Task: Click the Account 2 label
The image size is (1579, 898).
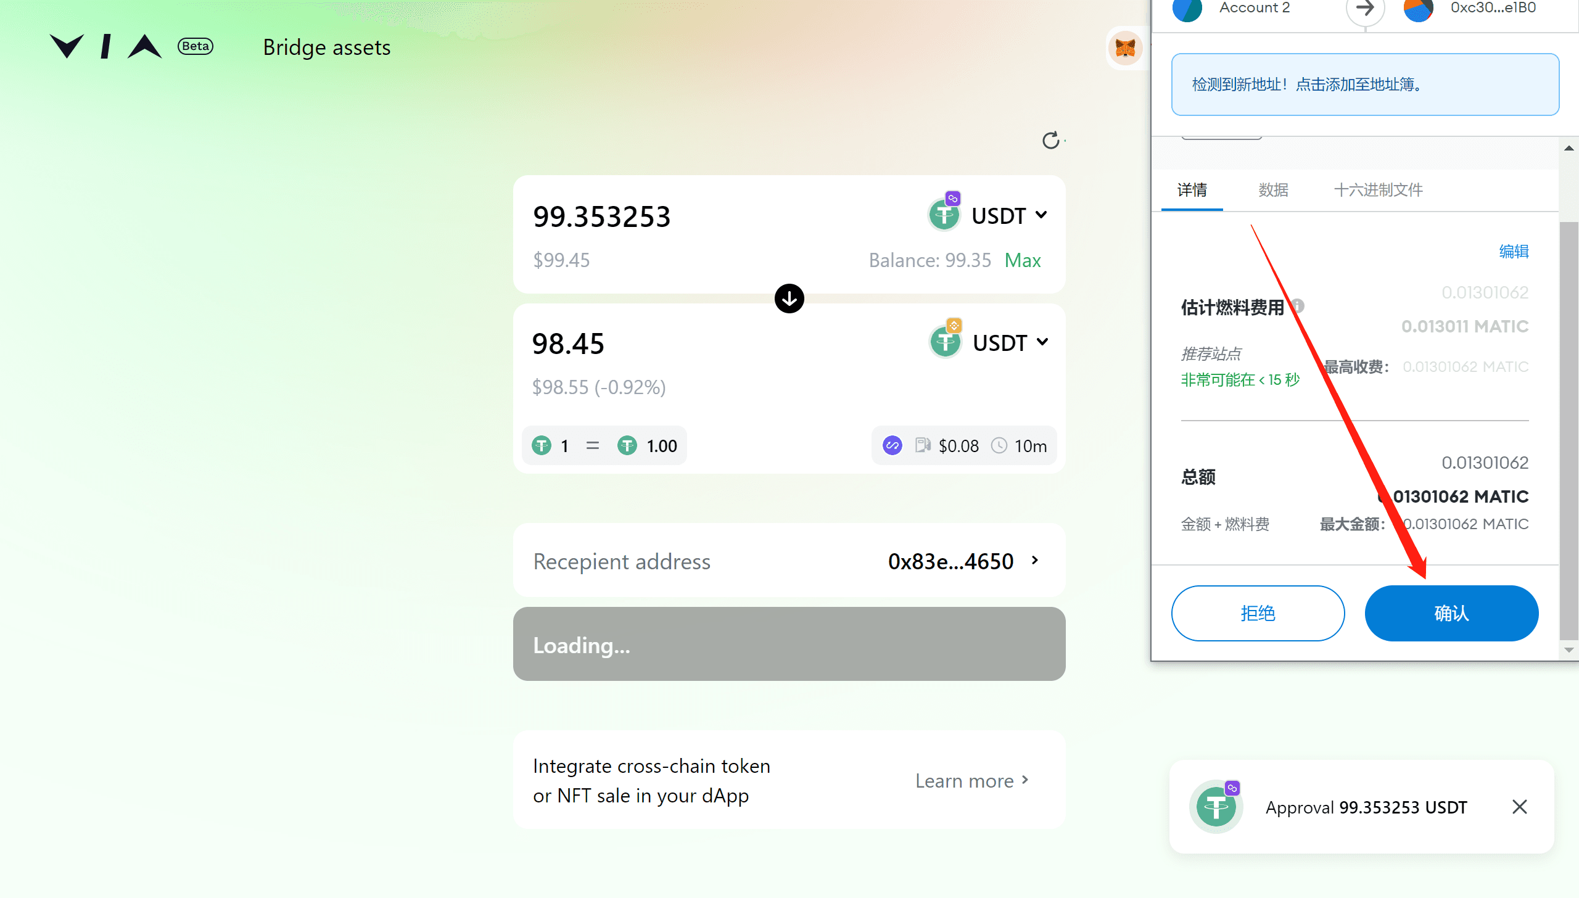Action: coord(1255,7)
